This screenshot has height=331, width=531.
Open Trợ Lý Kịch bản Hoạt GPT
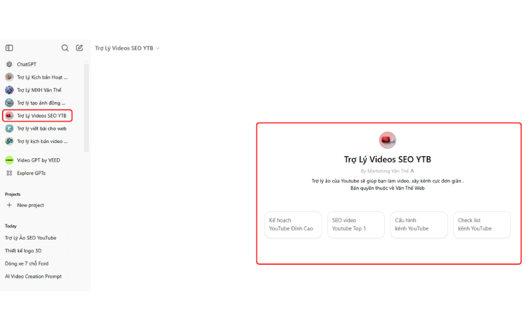(42, 77)
